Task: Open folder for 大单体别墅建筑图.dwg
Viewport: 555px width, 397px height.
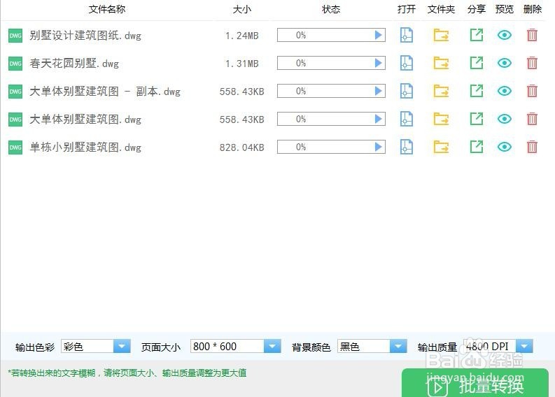Action: pos(441,119)
